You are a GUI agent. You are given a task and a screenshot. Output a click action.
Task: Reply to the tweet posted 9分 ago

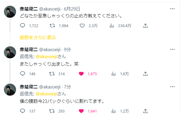pyautogui.click(x=22, y=73)
